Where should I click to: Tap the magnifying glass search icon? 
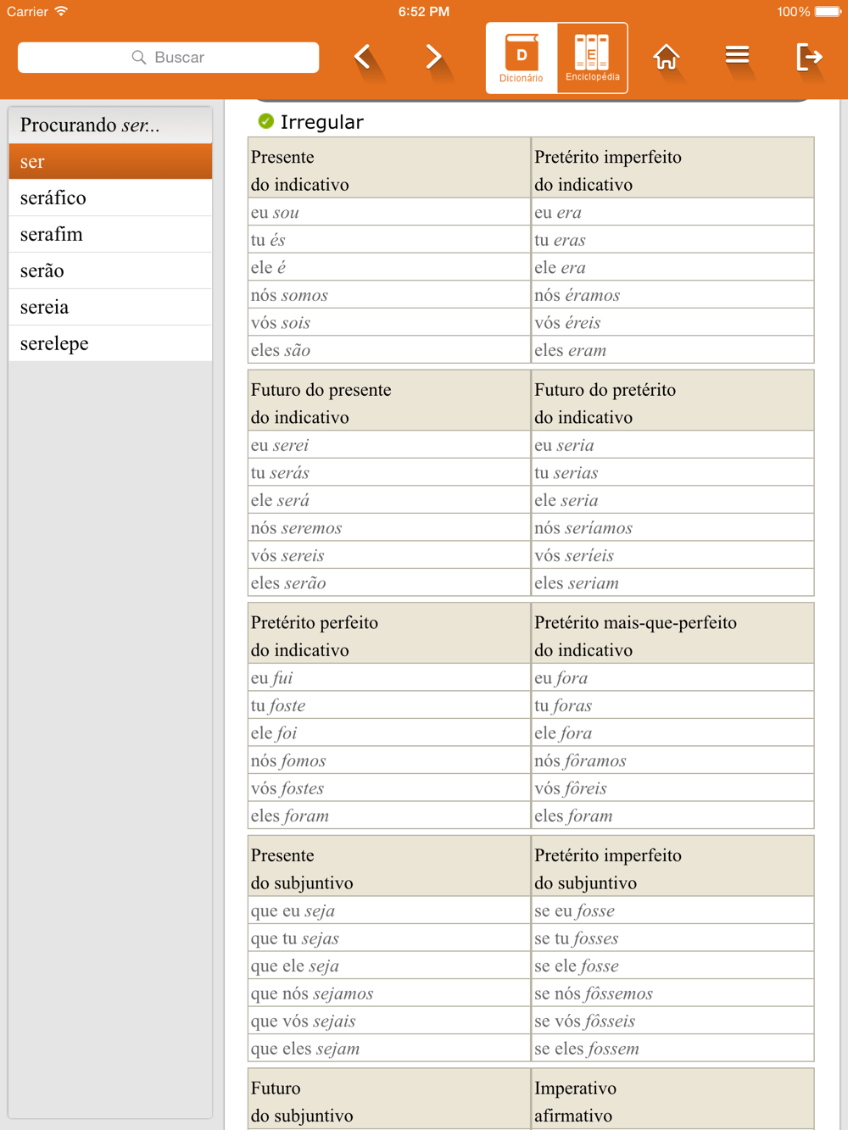(139, 58)
